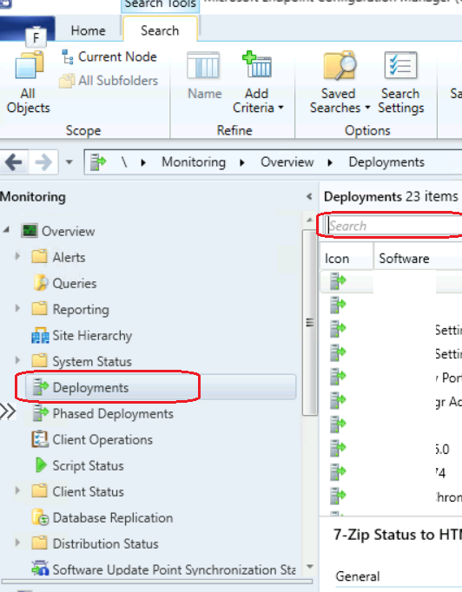Switch to the Home ribbon tab
This screenshot has height=592, width=462.
point(88,30)
